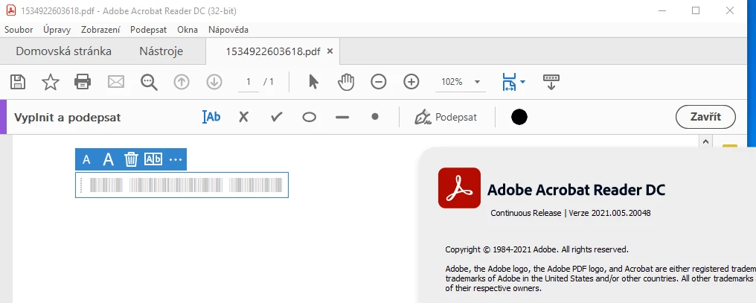This screenshot has width=756, height=303.
Task: Open the scrolling mode keyboard icon
Action: (551, 82)
